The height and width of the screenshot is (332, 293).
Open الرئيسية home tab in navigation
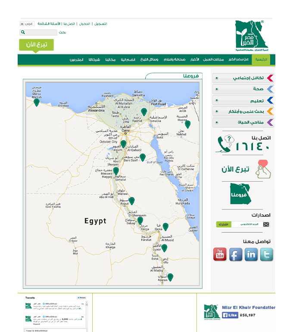261,60
